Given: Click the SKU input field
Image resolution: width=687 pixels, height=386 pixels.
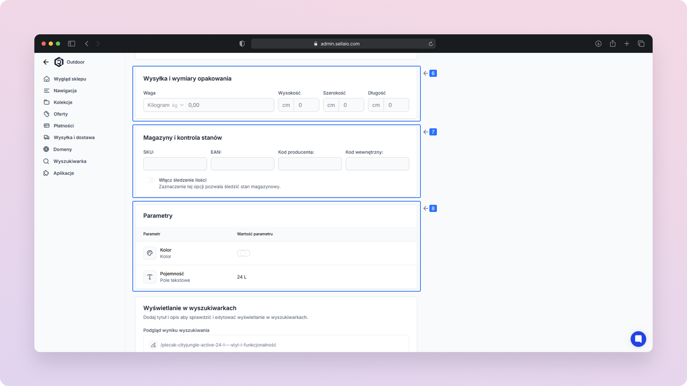Looking at the screenshot, I should click(175, 164).
